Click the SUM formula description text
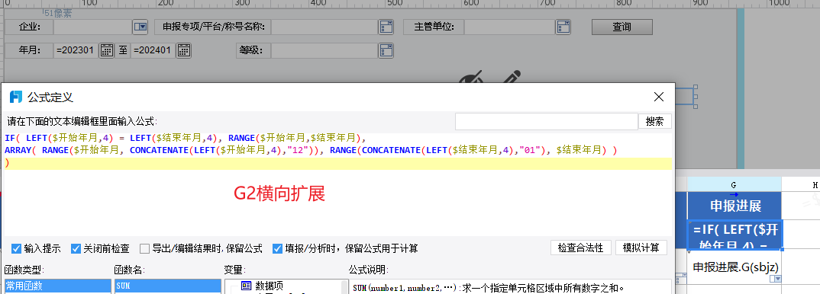Image resolution: width=820 pixels, height=294 pixels. click(489, 288)
